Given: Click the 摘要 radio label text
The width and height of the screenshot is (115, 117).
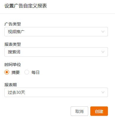Looking at the screenshot, I should click(x=16, y=72).
